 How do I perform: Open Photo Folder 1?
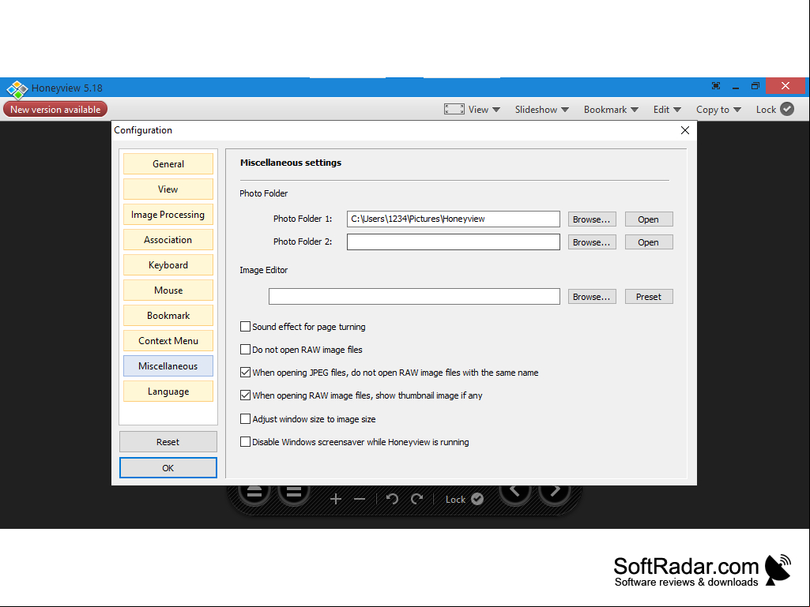tap(649, 219)
